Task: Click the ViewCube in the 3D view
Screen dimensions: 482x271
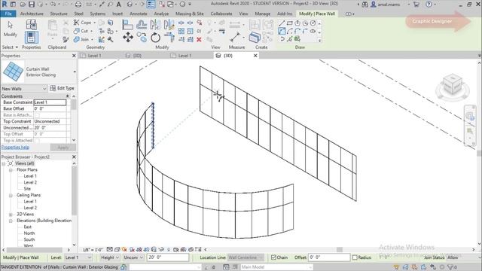Action: 453,85
